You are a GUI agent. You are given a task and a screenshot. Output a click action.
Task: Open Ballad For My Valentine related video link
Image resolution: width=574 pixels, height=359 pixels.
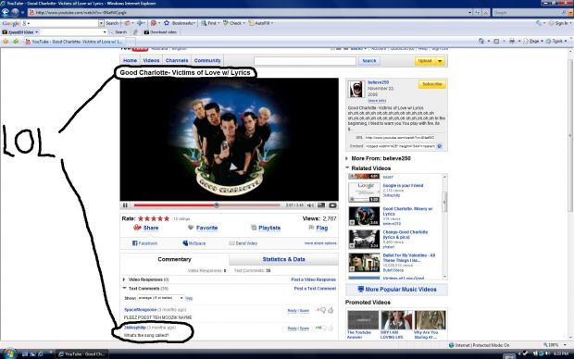pyautogui.click(x=409, y=257)
